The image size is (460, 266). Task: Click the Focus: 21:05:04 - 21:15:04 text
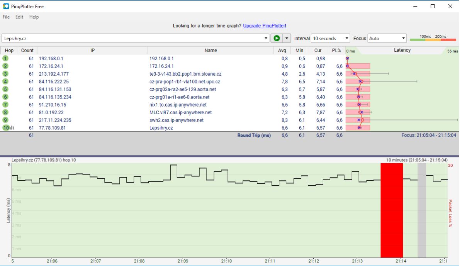[x=429, y=135]
